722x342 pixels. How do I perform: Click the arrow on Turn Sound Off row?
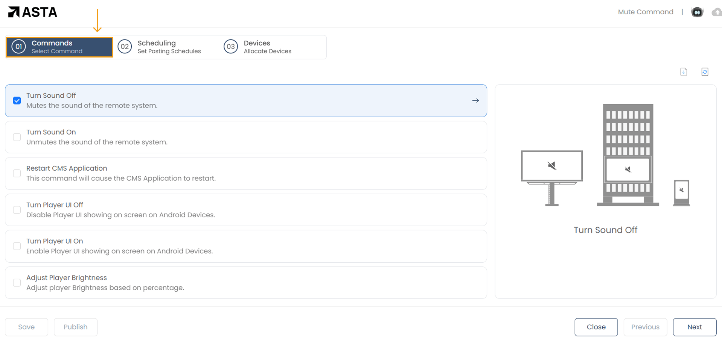[475, 101]
